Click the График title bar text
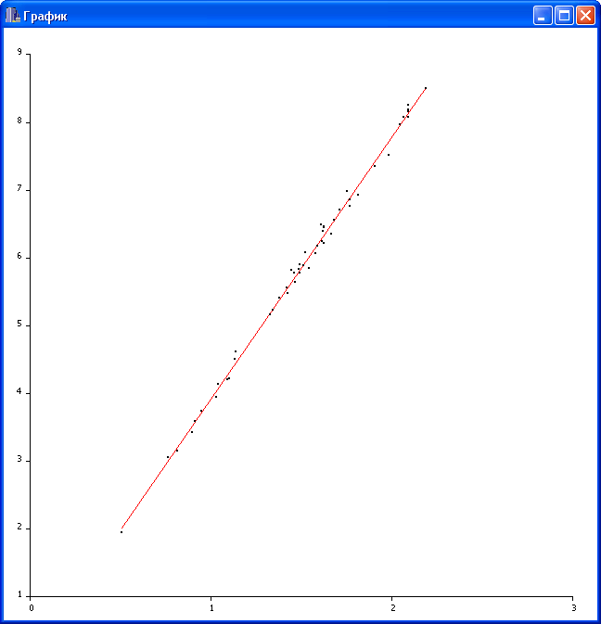The width and height of the screenshot is (601, 624). click(45, 17)
